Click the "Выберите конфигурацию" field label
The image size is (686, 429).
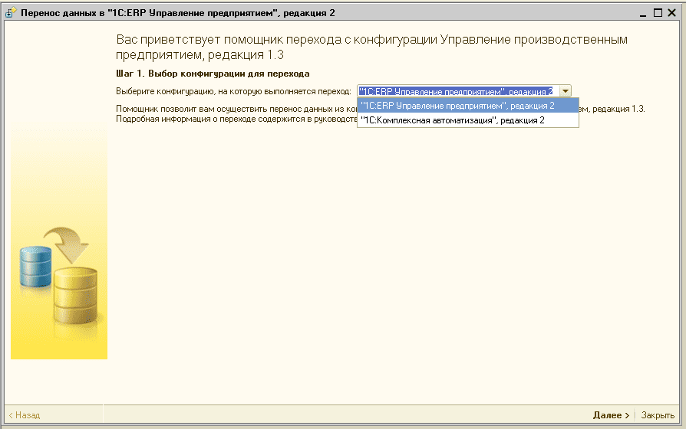click(x=233, y=90)
